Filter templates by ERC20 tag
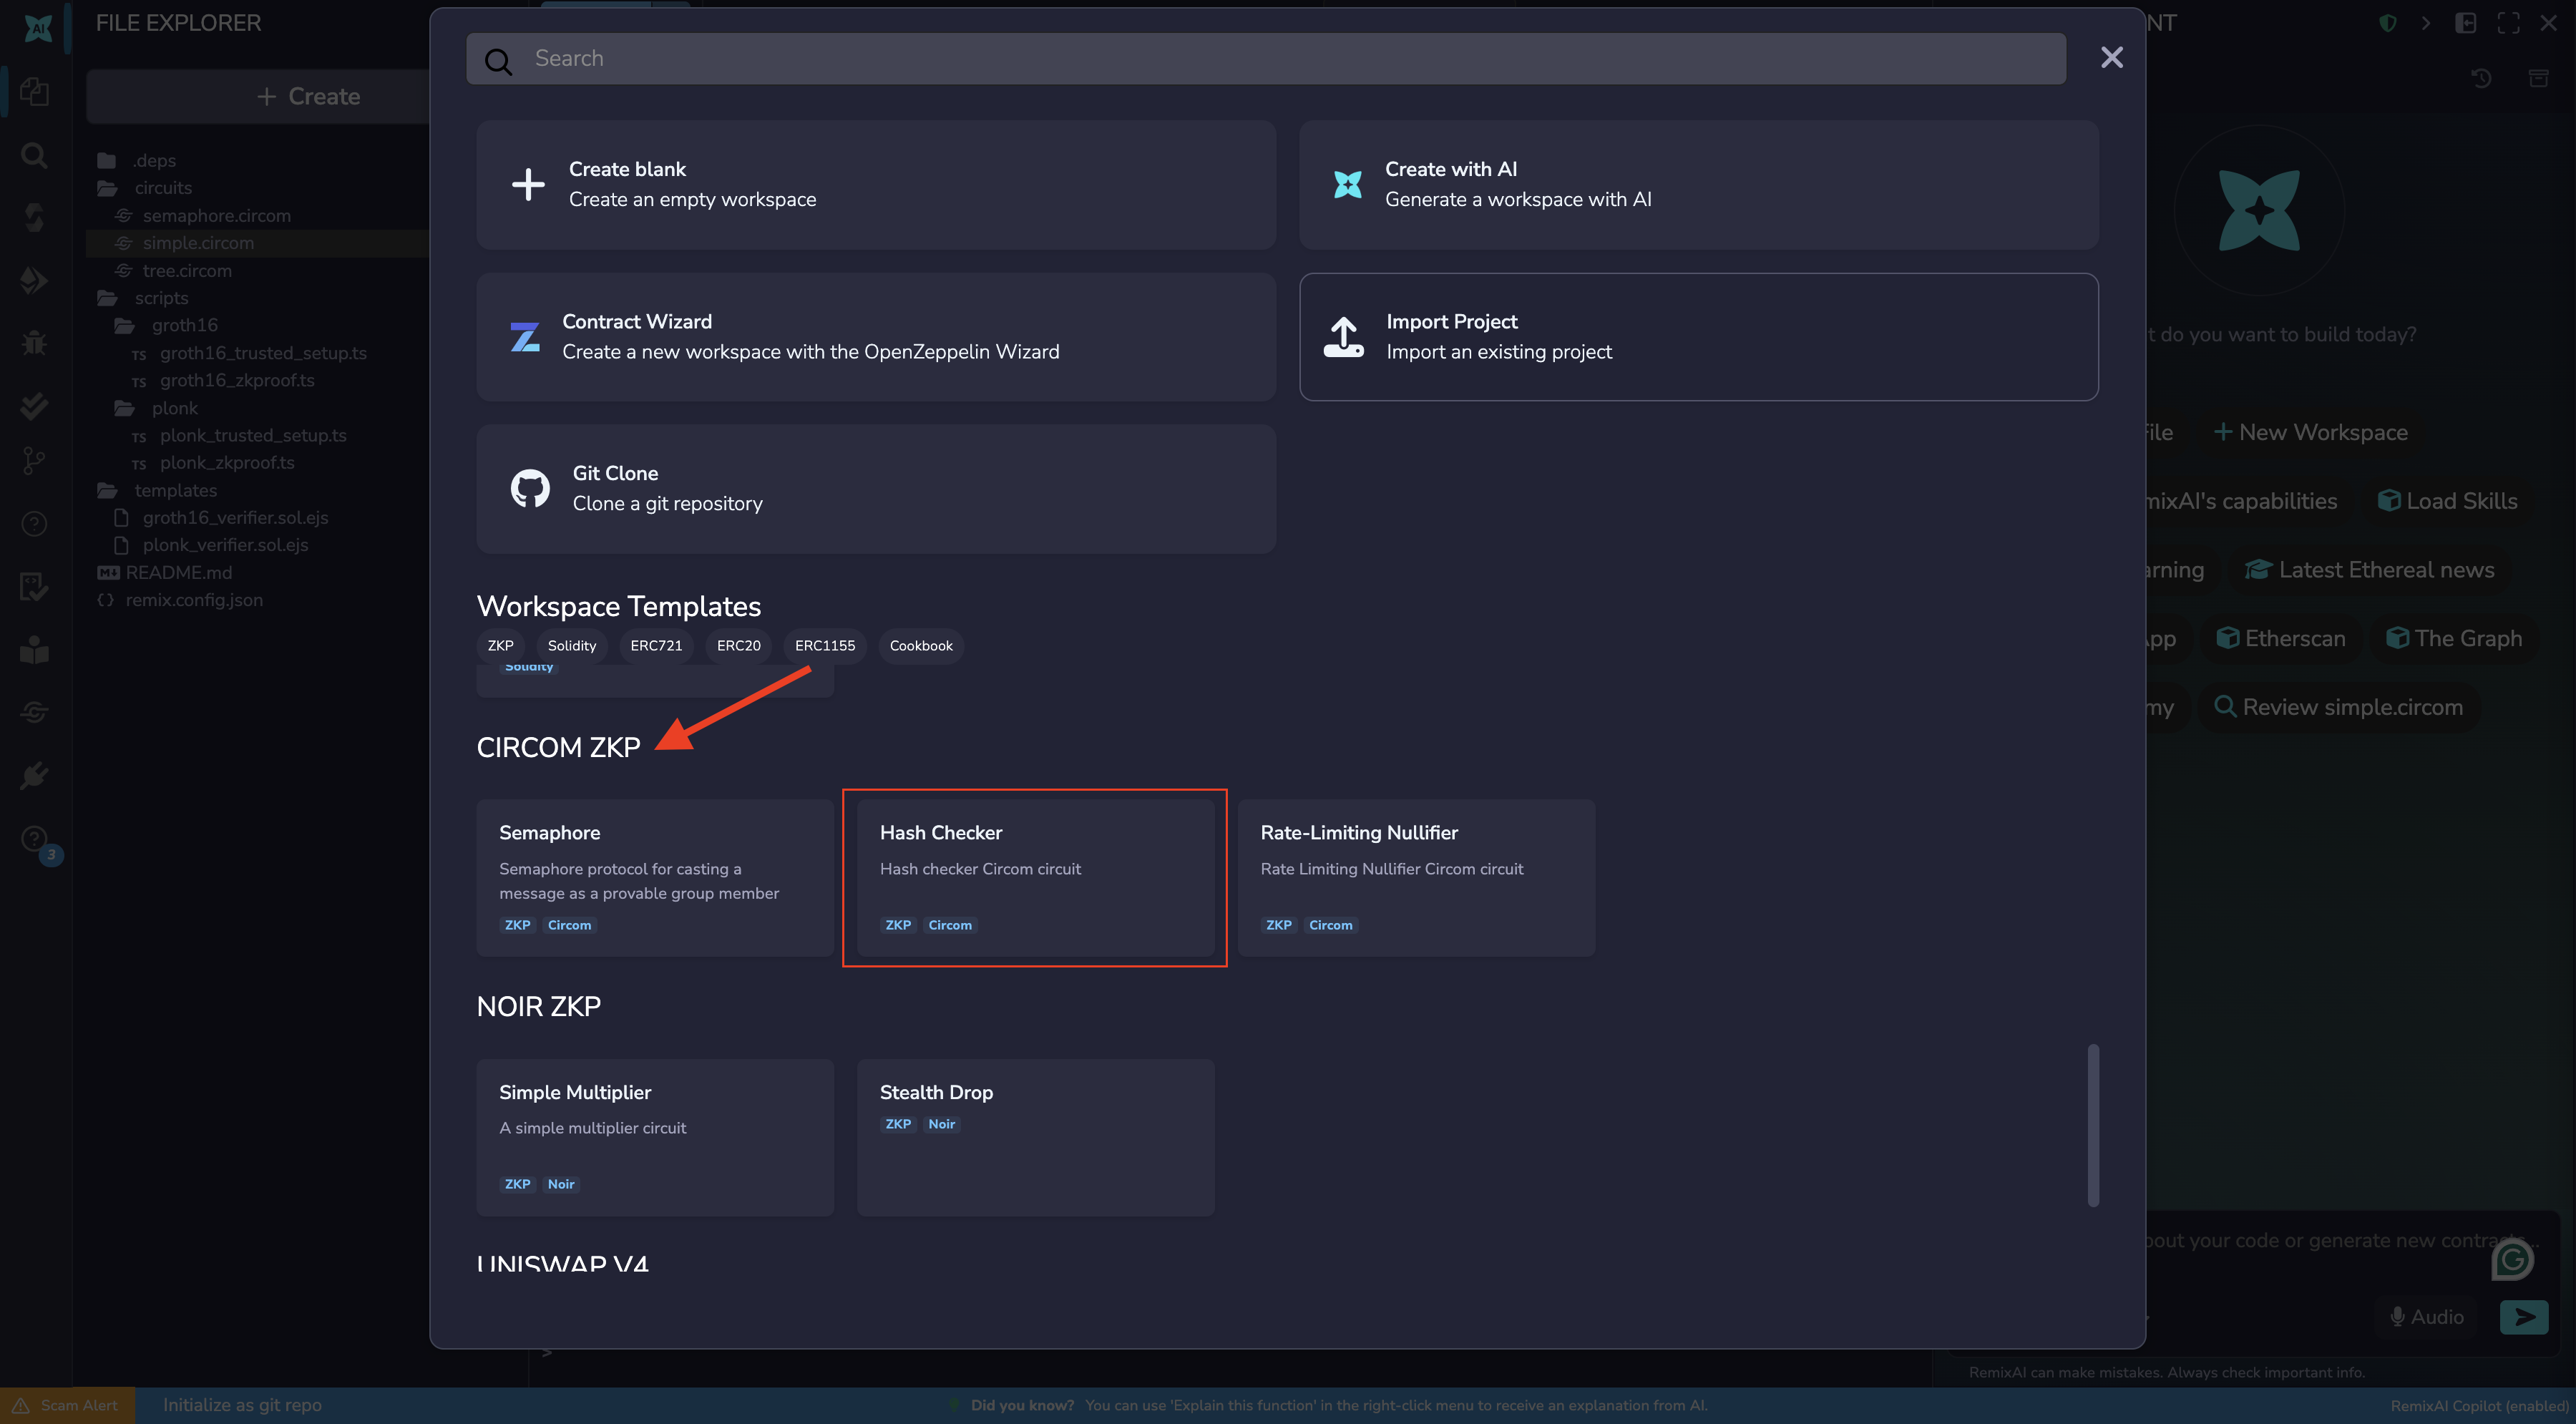Viewport: 2576px width, 1424px height. coord(738,645)
